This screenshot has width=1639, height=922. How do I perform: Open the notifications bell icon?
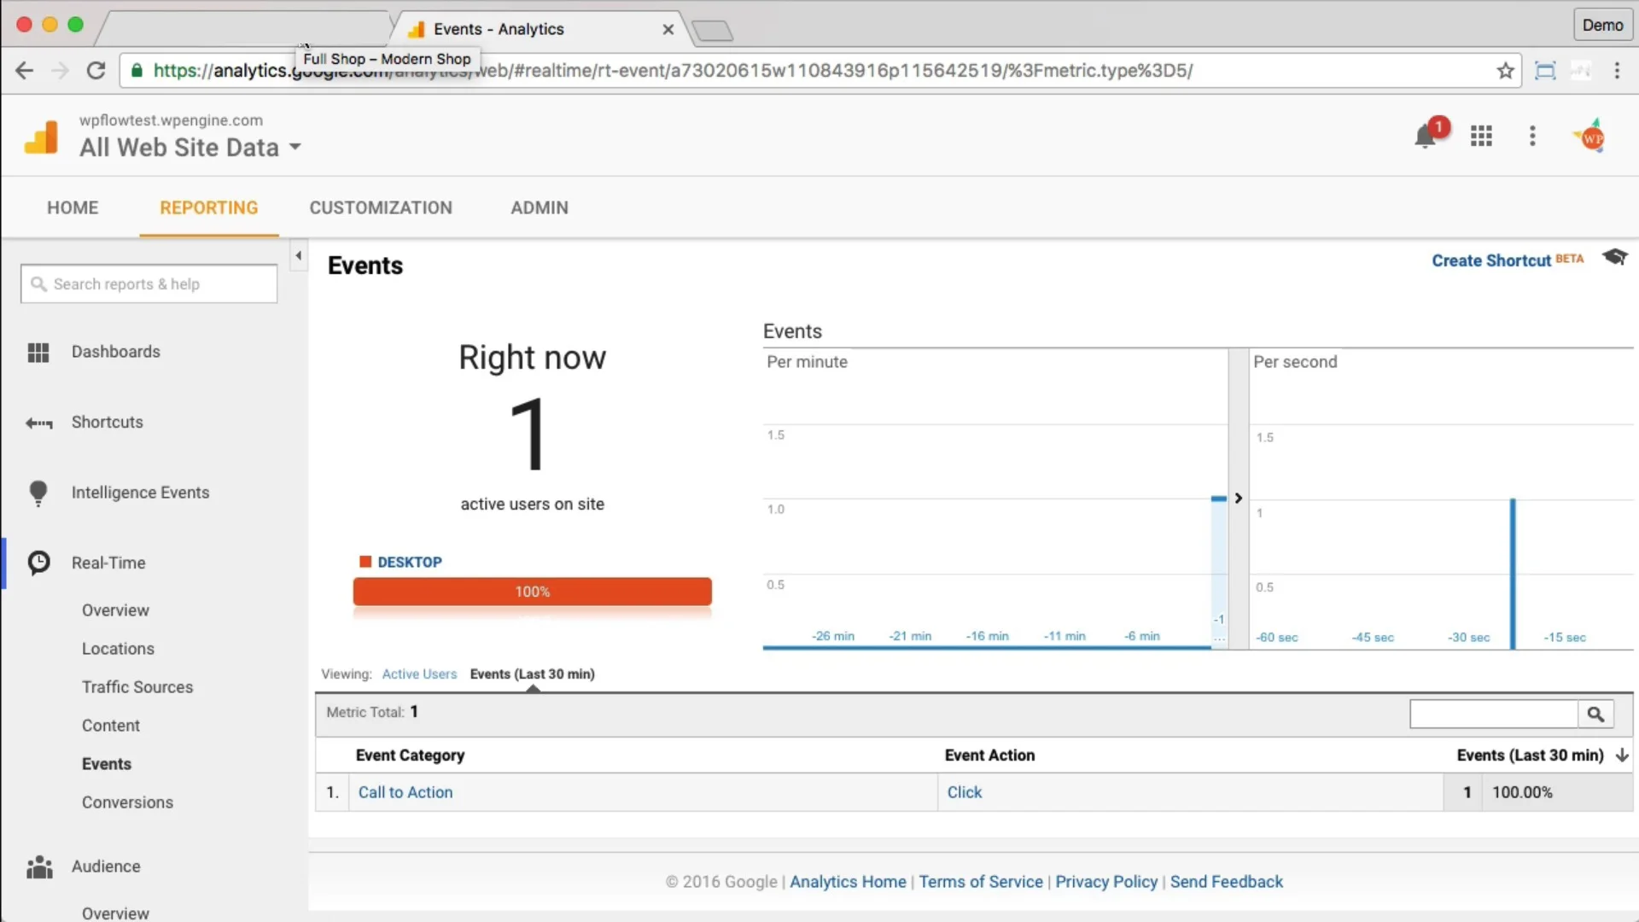[1425, 137]
